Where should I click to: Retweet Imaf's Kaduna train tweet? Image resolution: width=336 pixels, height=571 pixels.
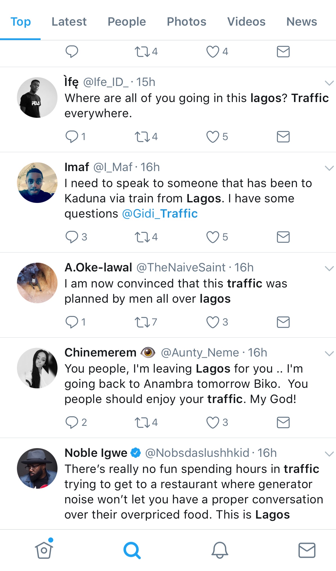pos(142,237)
